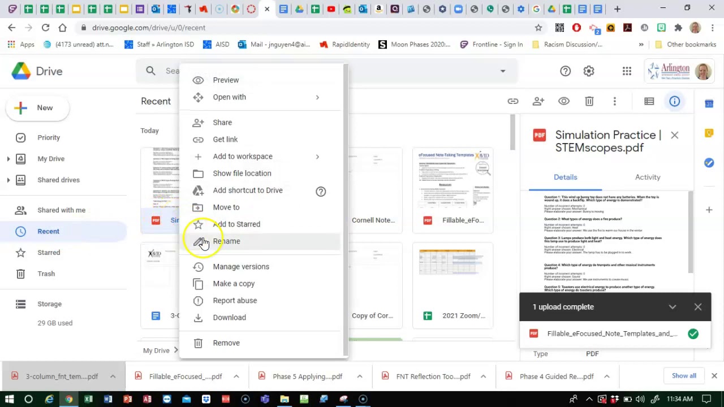
Task: Close the Simulation Practice details panel
Action: [674, 135]
